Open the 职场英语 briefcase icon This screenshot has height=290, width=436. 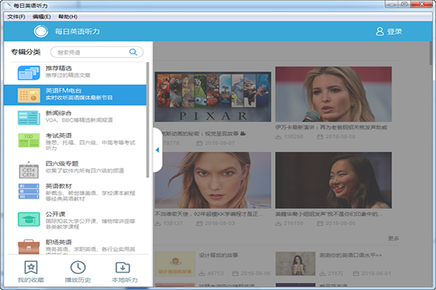point(28,245)
